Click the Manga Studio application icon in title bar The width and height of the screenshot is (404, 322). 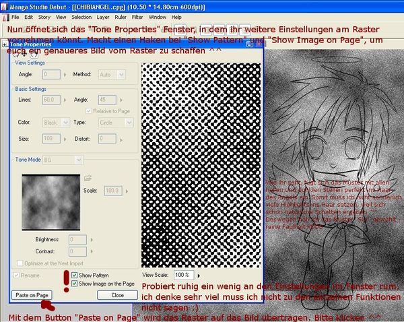(3, 7)
